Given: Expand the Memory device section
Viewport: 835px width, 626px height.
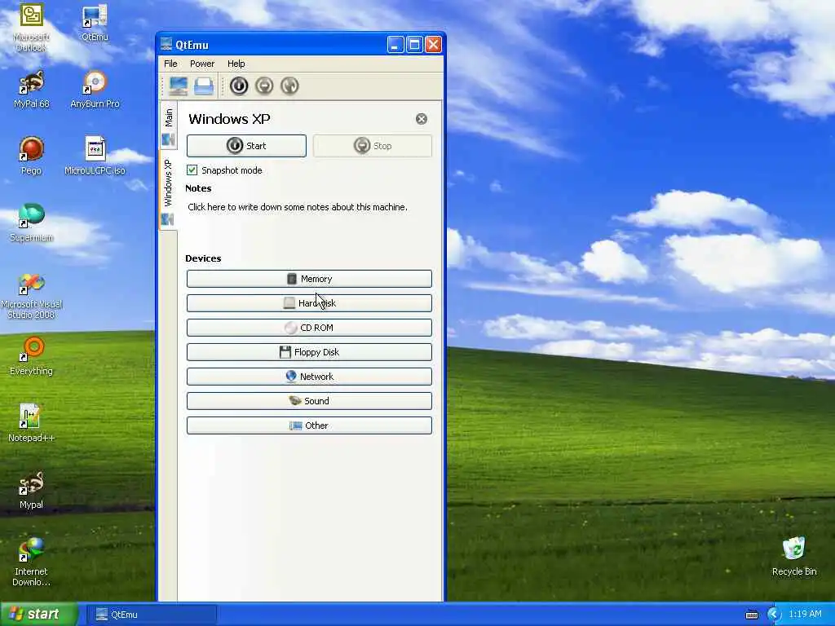Looking at the screenshot, I should tap(309, 279).
